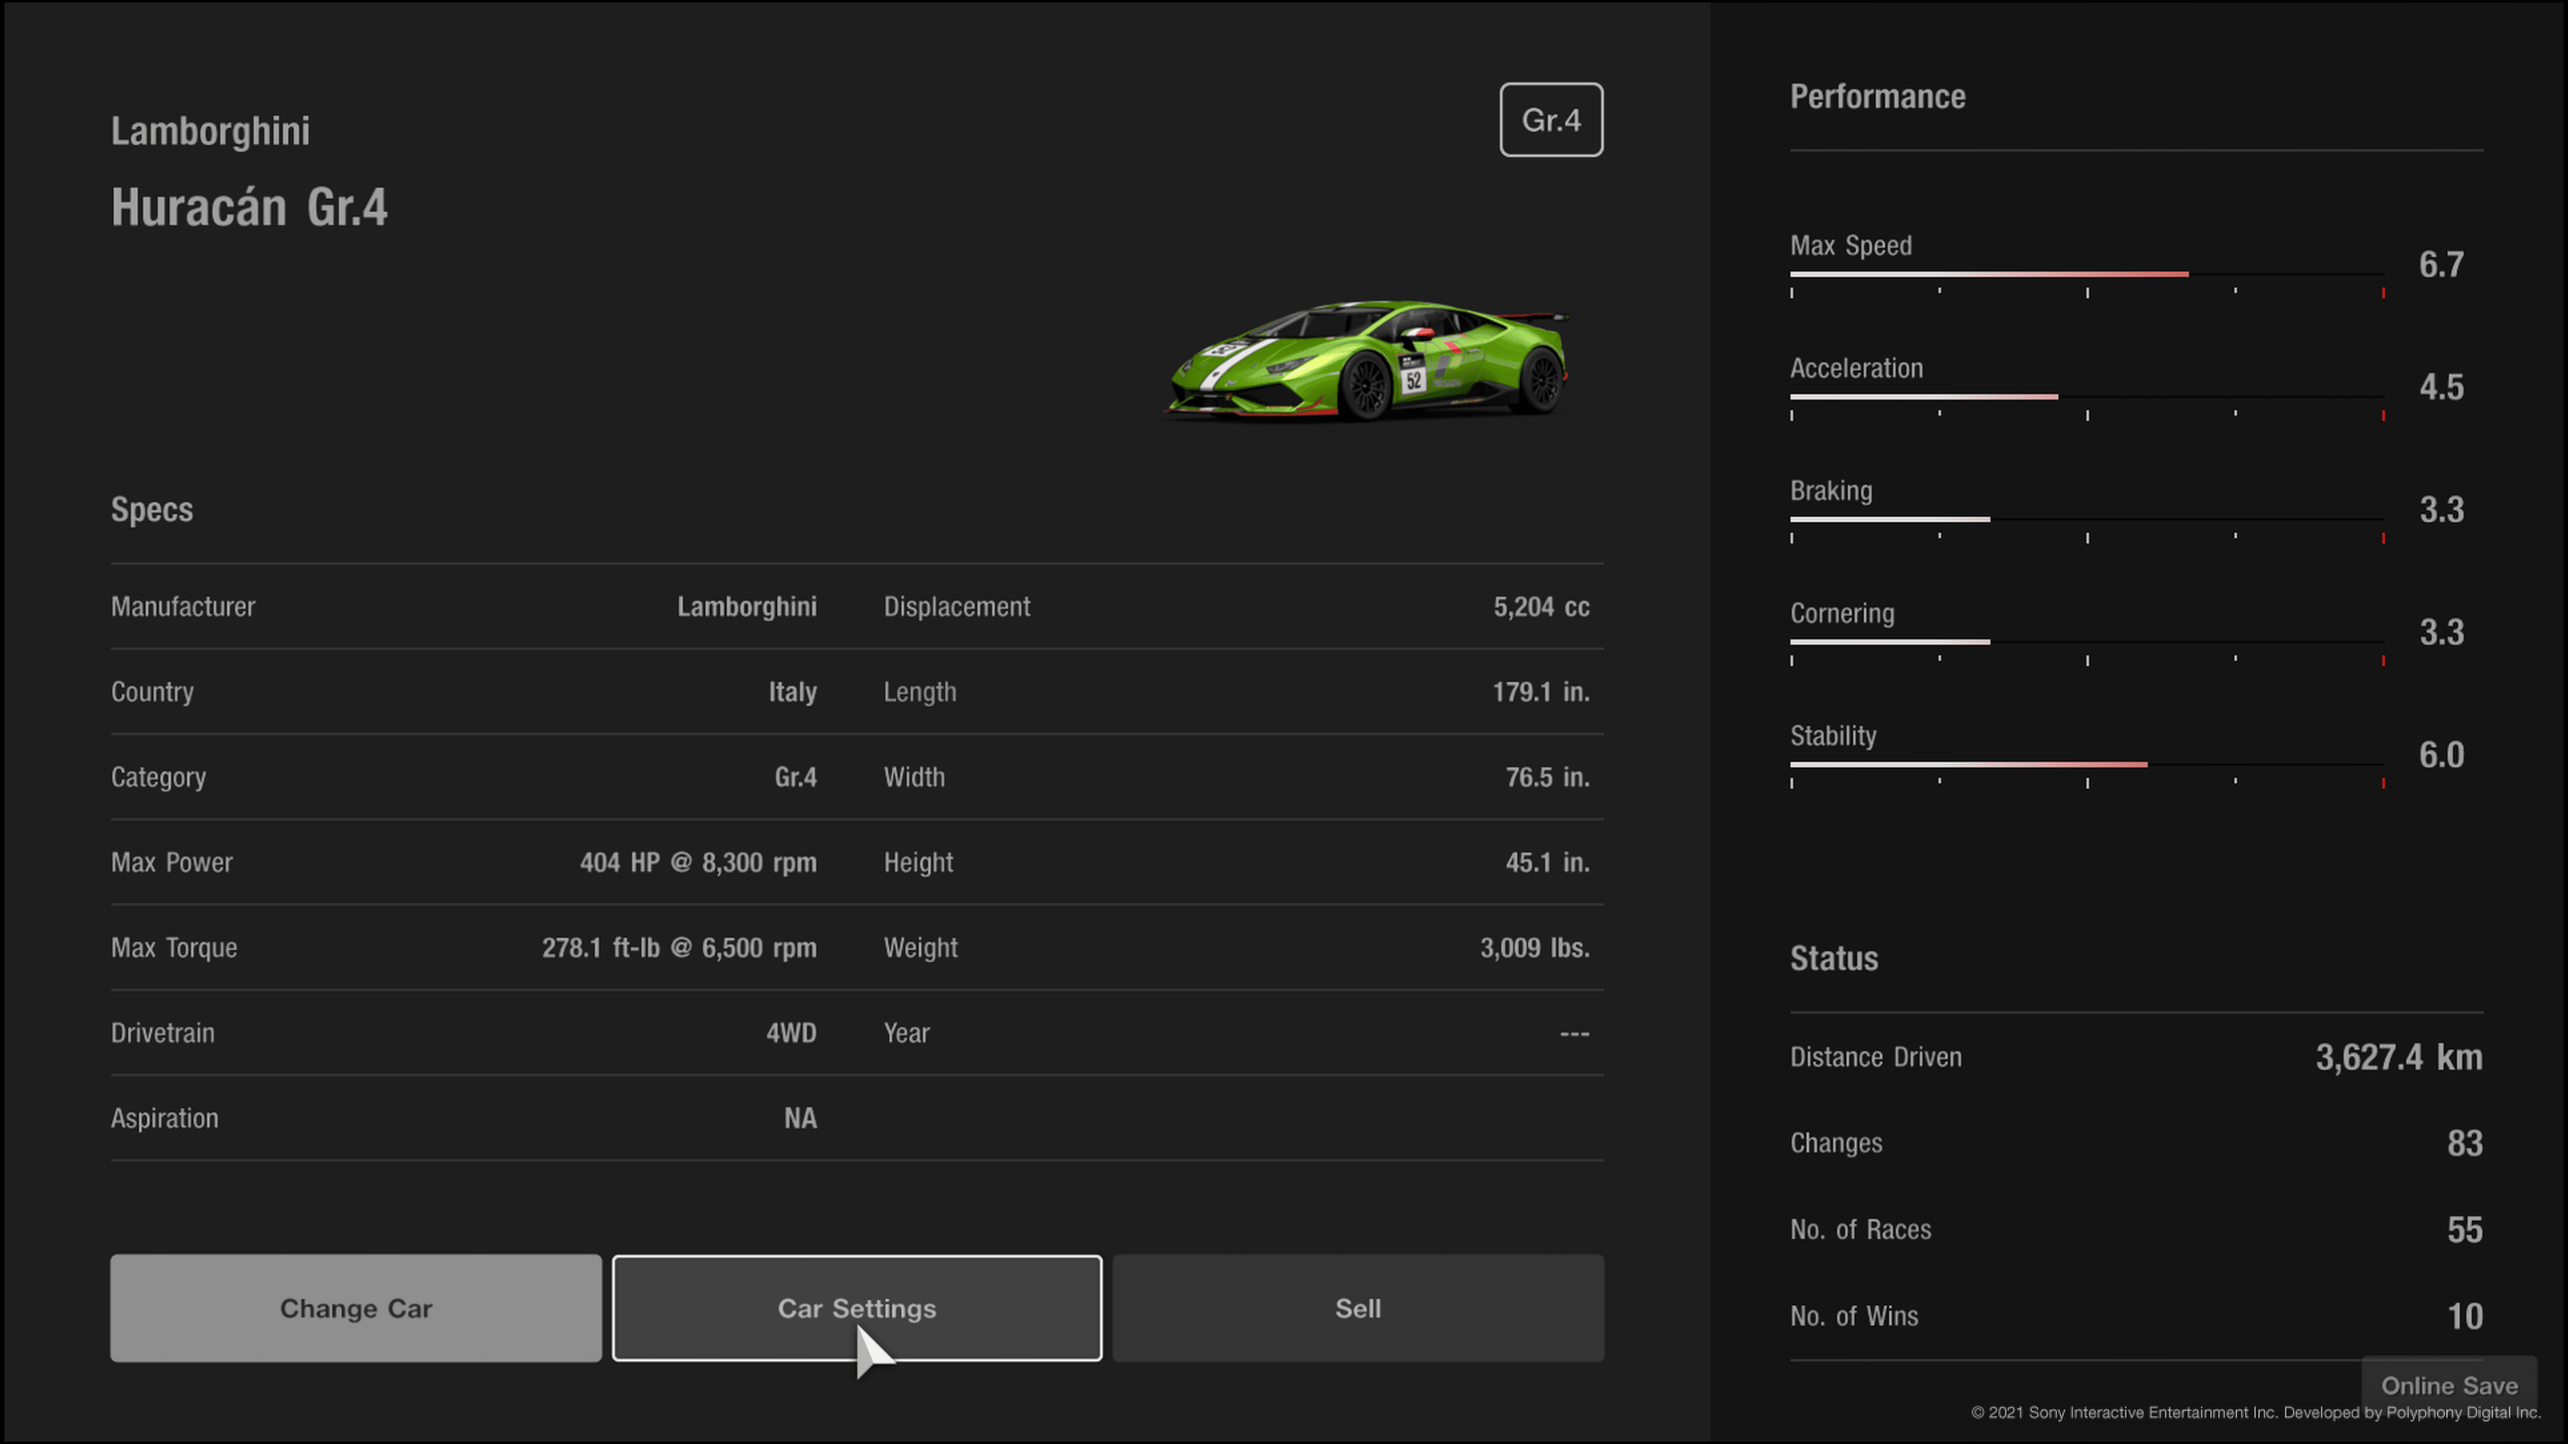Click the Acceleration performance bar
Image resolution: width=2568 pixels, height=1444 pixels.
[x=2086, y=396]
